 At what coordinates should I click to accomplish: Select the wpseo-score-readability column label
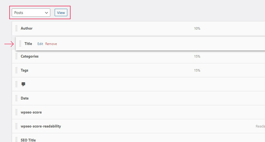pos(41,126)
